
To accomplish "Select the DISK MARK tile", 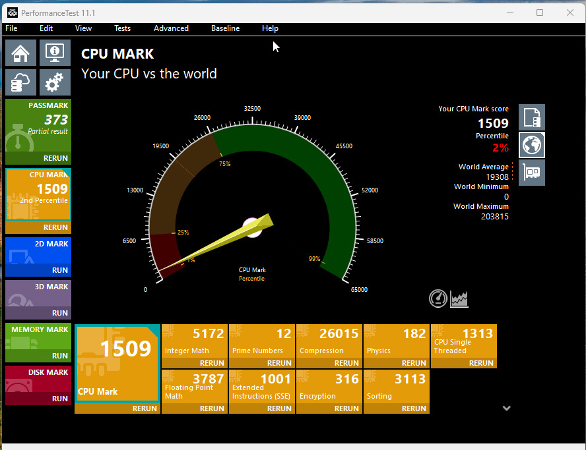I will pyautogui.click(x=38, y=380).
